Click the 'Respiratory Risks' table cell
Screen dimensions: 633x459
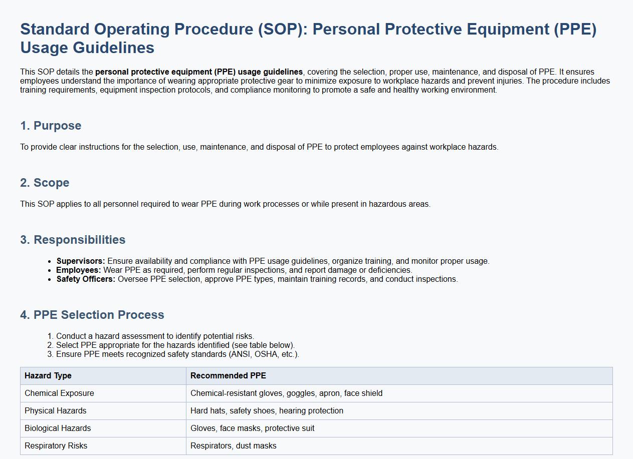click(x=56, y=446)
